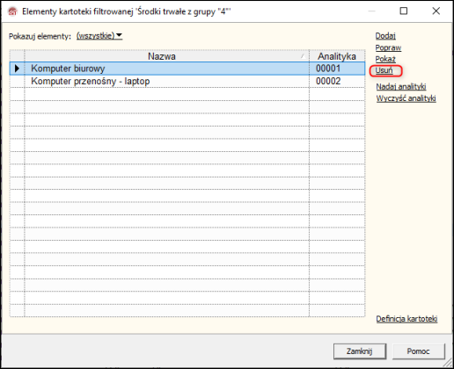The height and width of the screenshot is (369, 454).
Task: Open Definicja kartoteki link
Action: pos(406,319)
